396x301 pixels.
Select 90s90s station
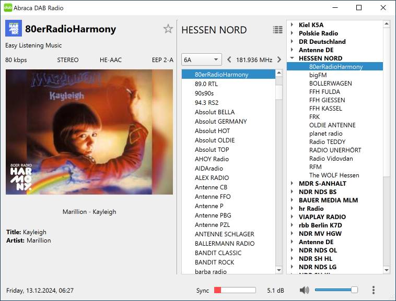pyautogui.click(x=204, y=93)
